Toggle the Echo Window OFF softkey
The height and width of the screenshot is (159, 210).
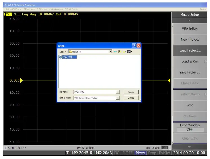click(x=190, y=127)
